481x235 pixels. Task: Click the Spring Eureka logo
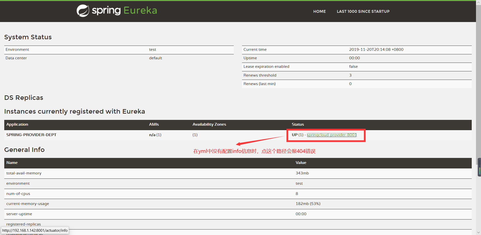pos(117,11)
